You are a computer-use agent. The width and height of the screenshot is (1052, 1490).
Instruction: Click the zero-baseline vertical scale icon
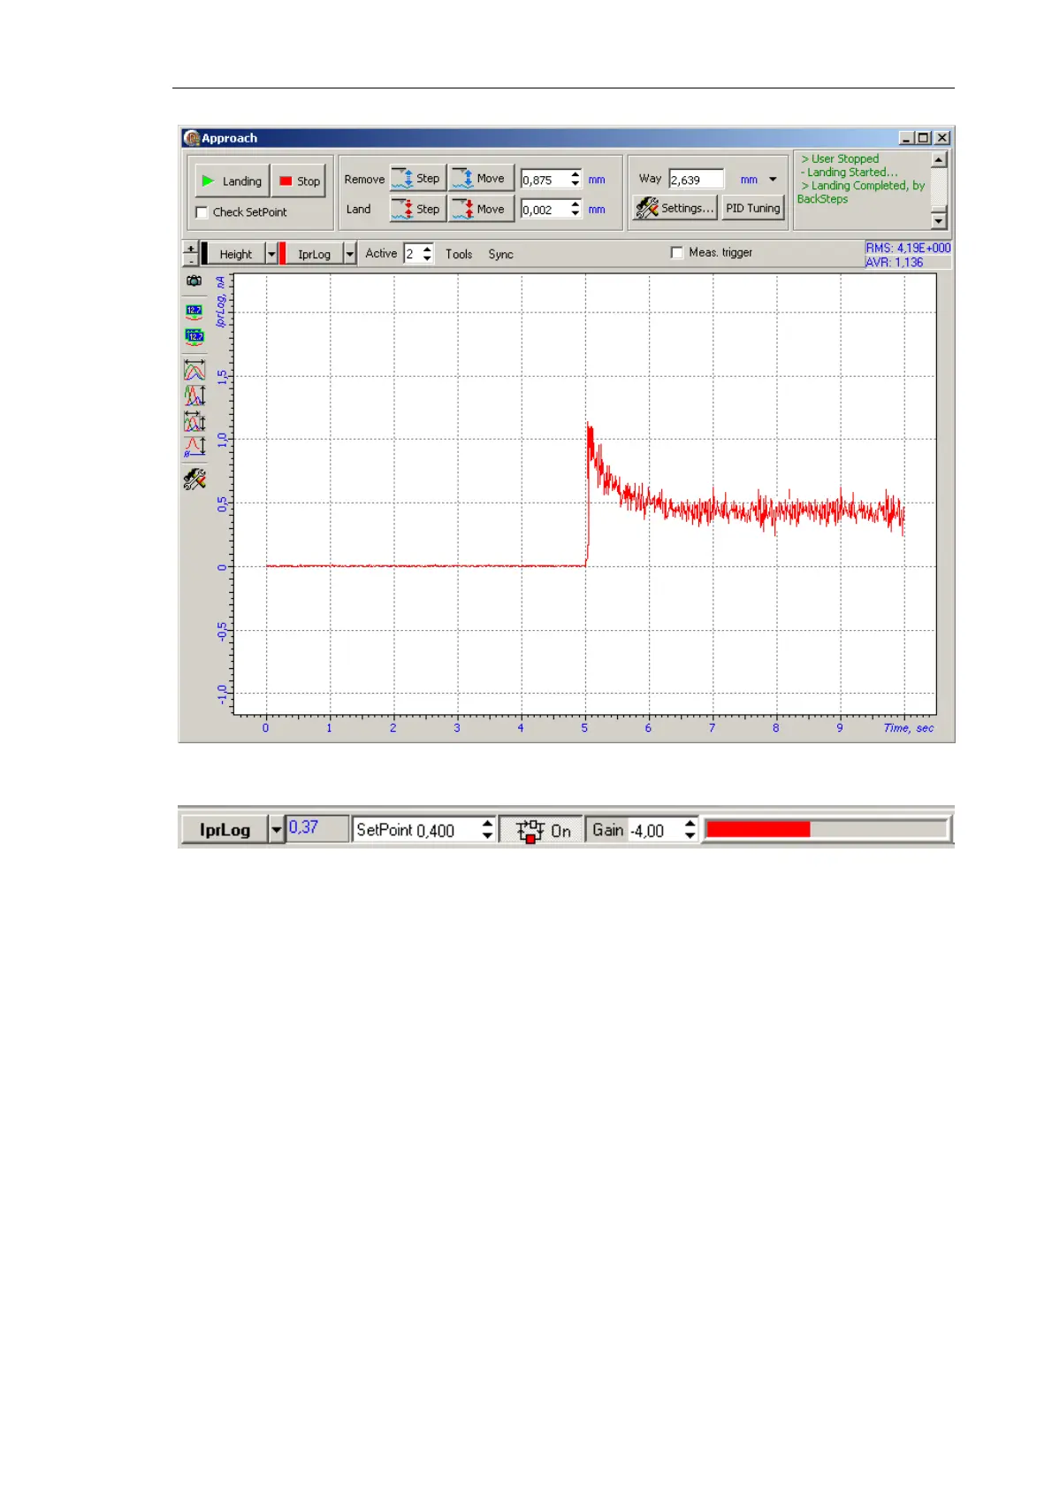[x=194, y=446]
